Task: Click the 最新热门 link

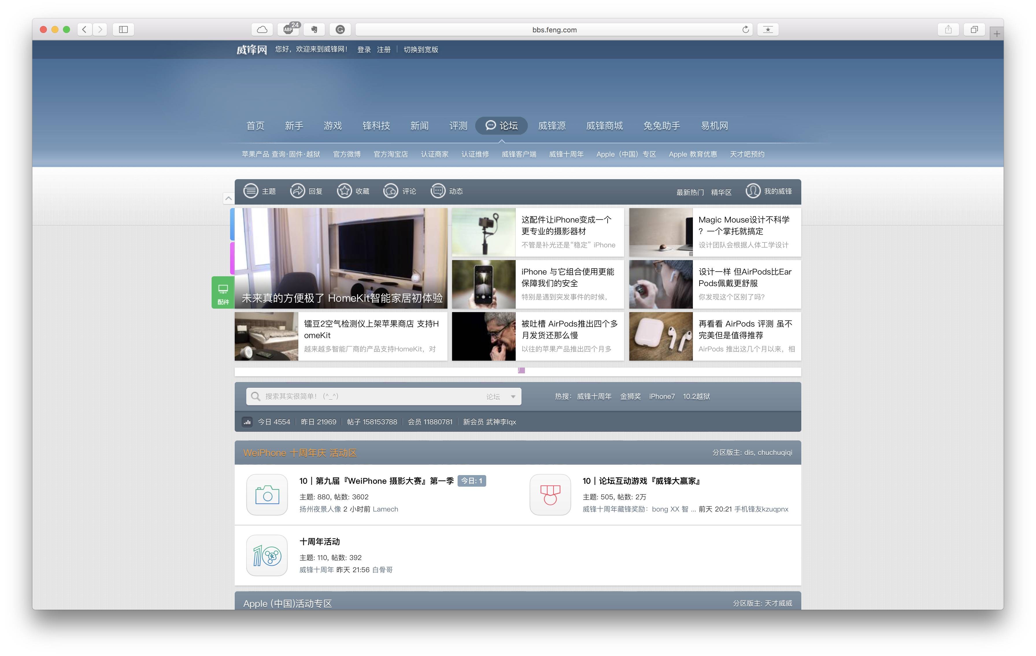Action: click(690, 192)
